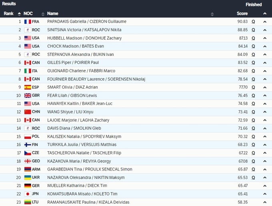Sort results by Name column arrows
This screenshot has height=206, width=272.
212,14
